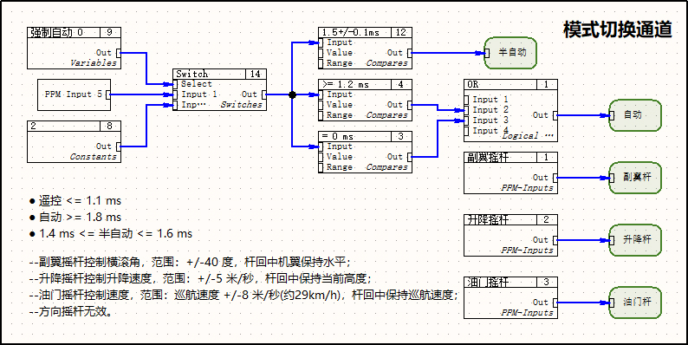Select the 油门杆 output terminal
The width and height of the screenshot is (688, 345).
coord(635,302)
